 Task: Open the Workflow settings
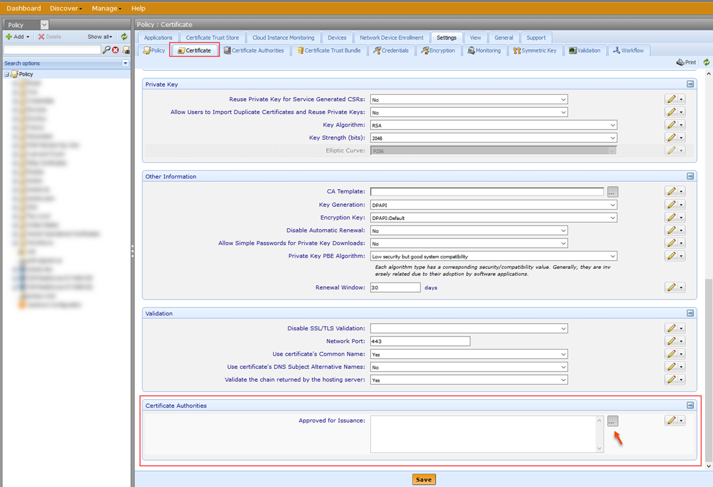point(629,50)
